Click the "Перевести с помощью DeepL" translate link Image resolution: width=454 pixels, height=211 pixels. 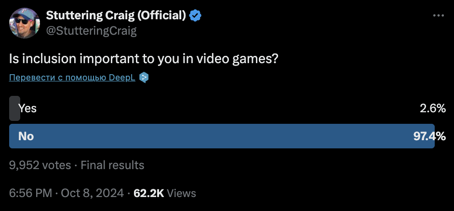pos(72,78)
